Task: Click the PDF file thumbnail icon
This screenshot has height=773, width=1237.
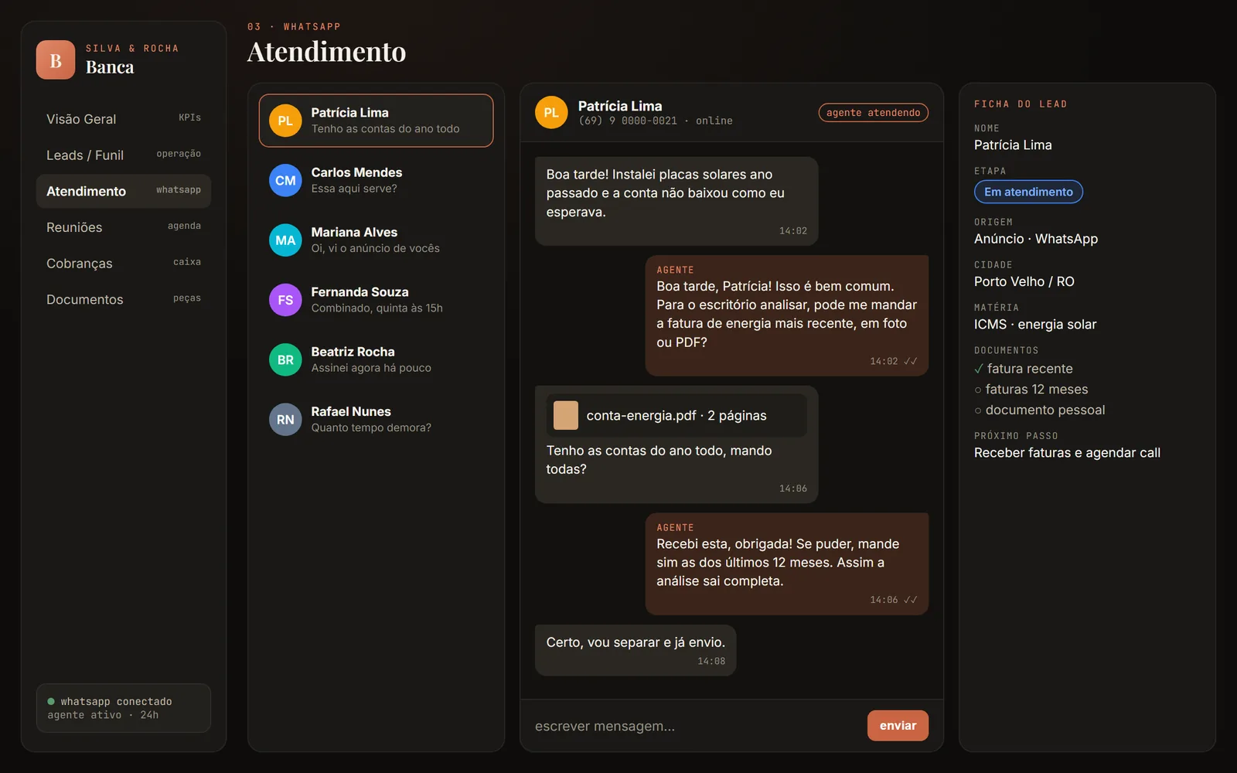Action: (x=566, y=415)
